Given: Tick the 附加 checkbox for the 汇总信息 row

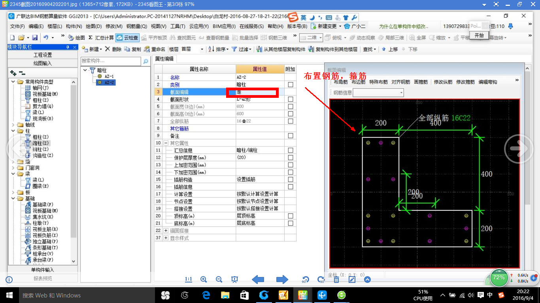Looking at the screenshot, I should pos(291,150).
